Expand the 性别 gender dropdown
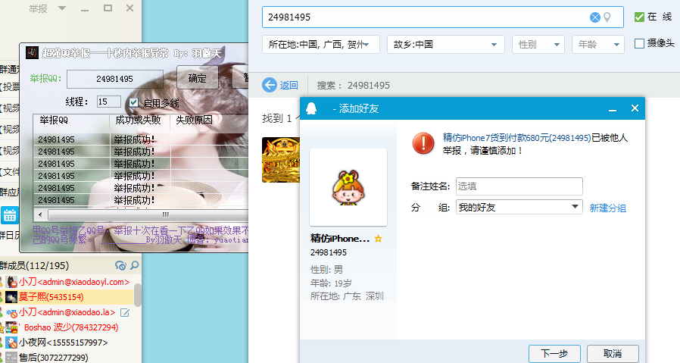 point(538,45)
